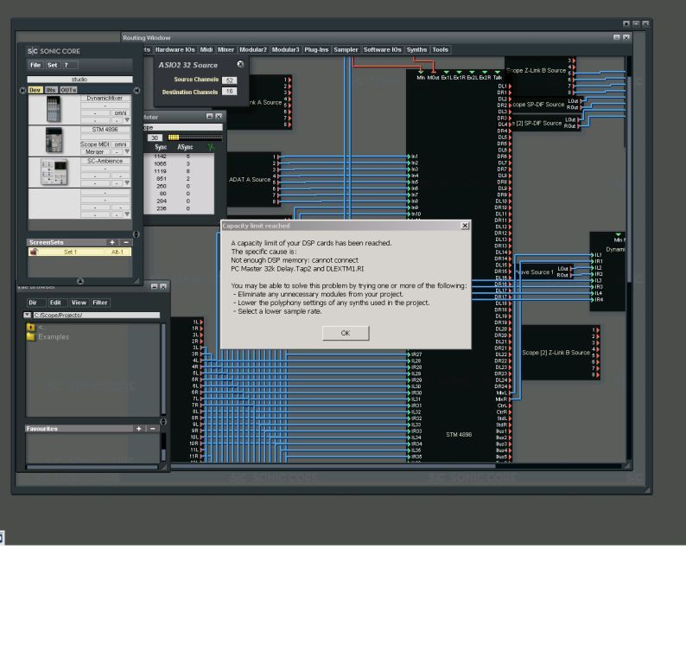Click the MixL output port on STM 4896

pos(510,393)
